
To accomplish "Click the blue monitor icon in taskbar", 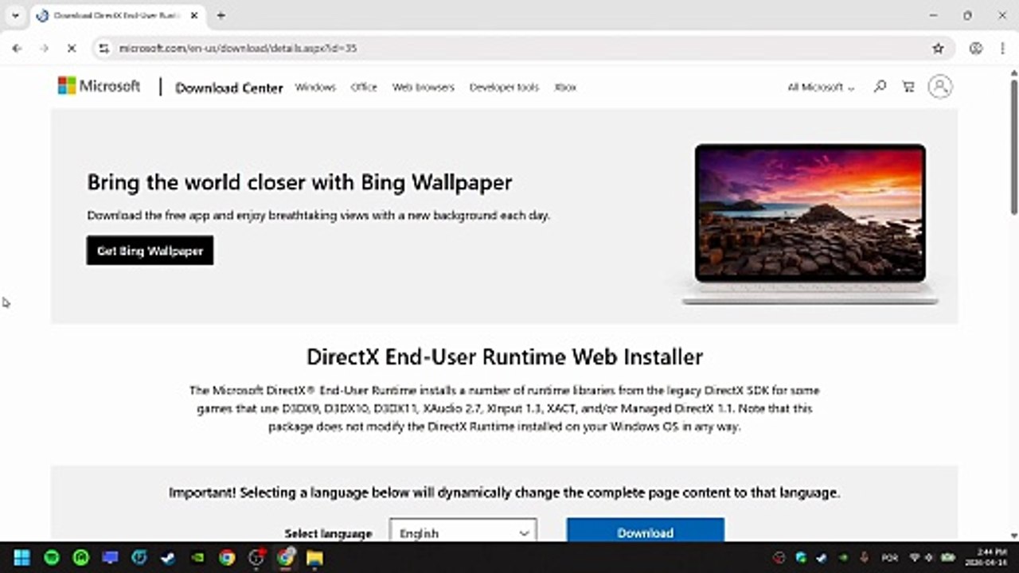I will [x=110, y=557].
